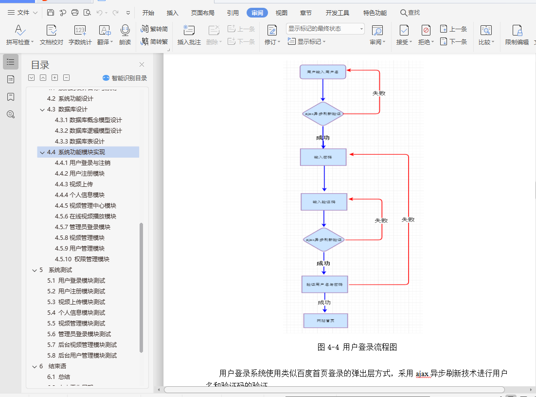The width and height of the screenshot is (536, 397).
Task: Click the 翻译 translate icon
Action: [104, 31]
